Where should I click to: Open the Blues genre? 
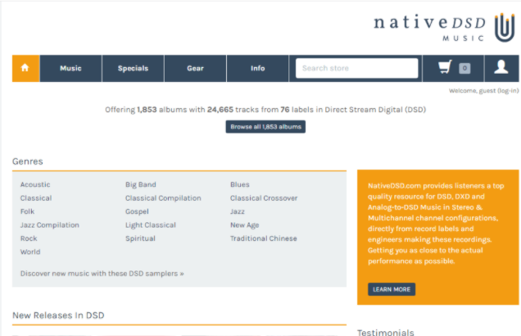point(240,184)
